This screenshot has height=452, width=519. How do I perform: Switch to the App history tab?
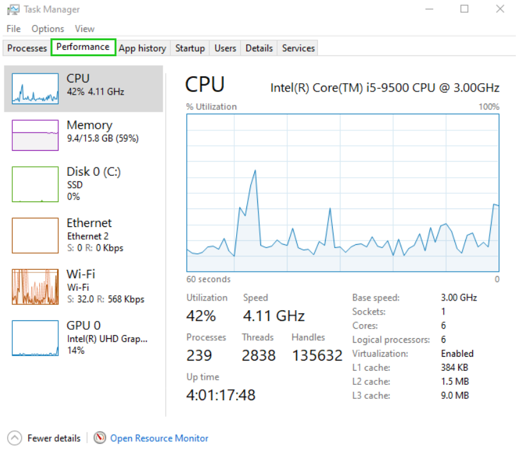(x=142, y=47)
